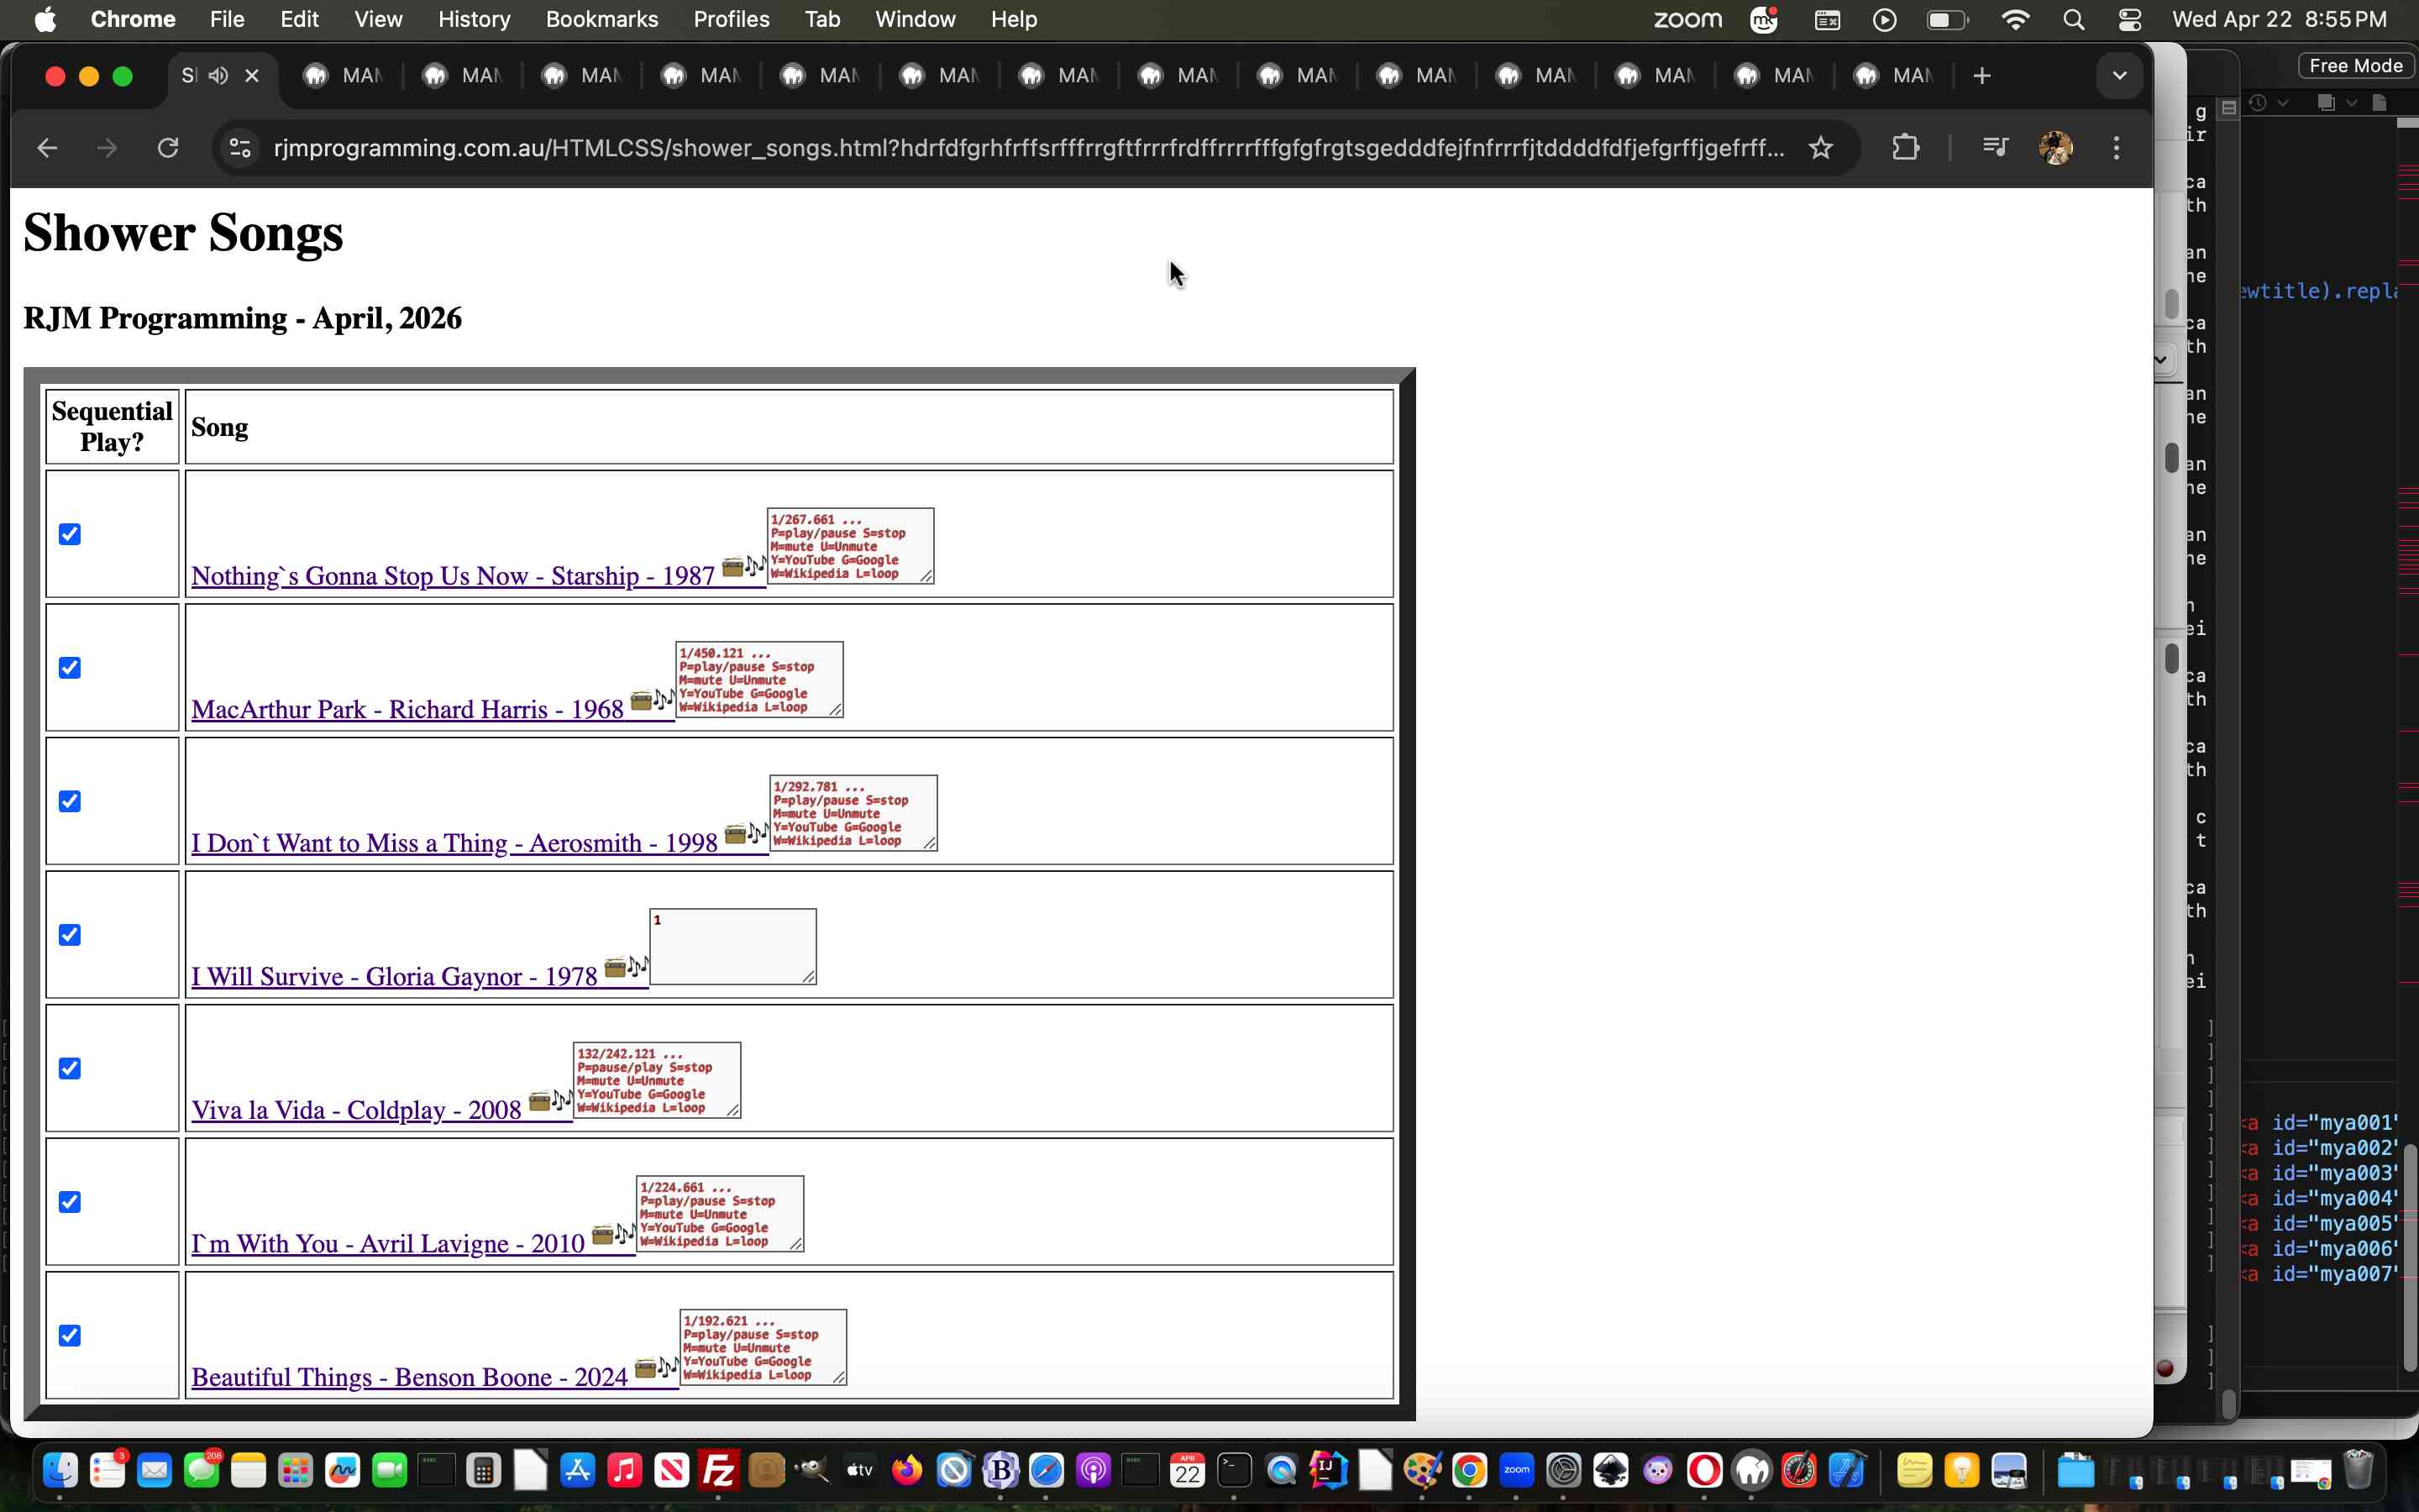Open MacArthur Park - Richard Harris link
The width and height of the screenshot is (2419, 1512).
tap(407, 710)
